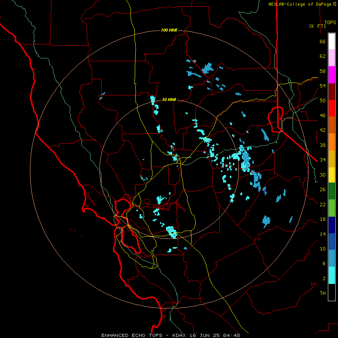Click legend value 46
338x338 pixels.
323,116
